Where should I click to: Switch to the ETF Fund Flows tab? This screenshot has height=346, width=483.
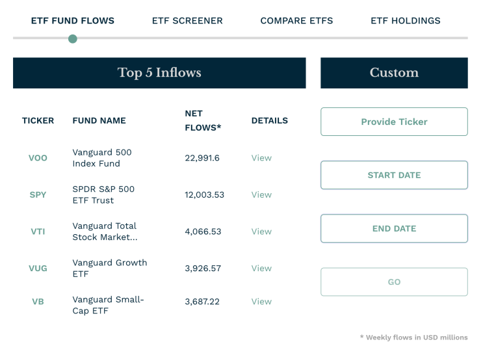[x=72, y=21]
